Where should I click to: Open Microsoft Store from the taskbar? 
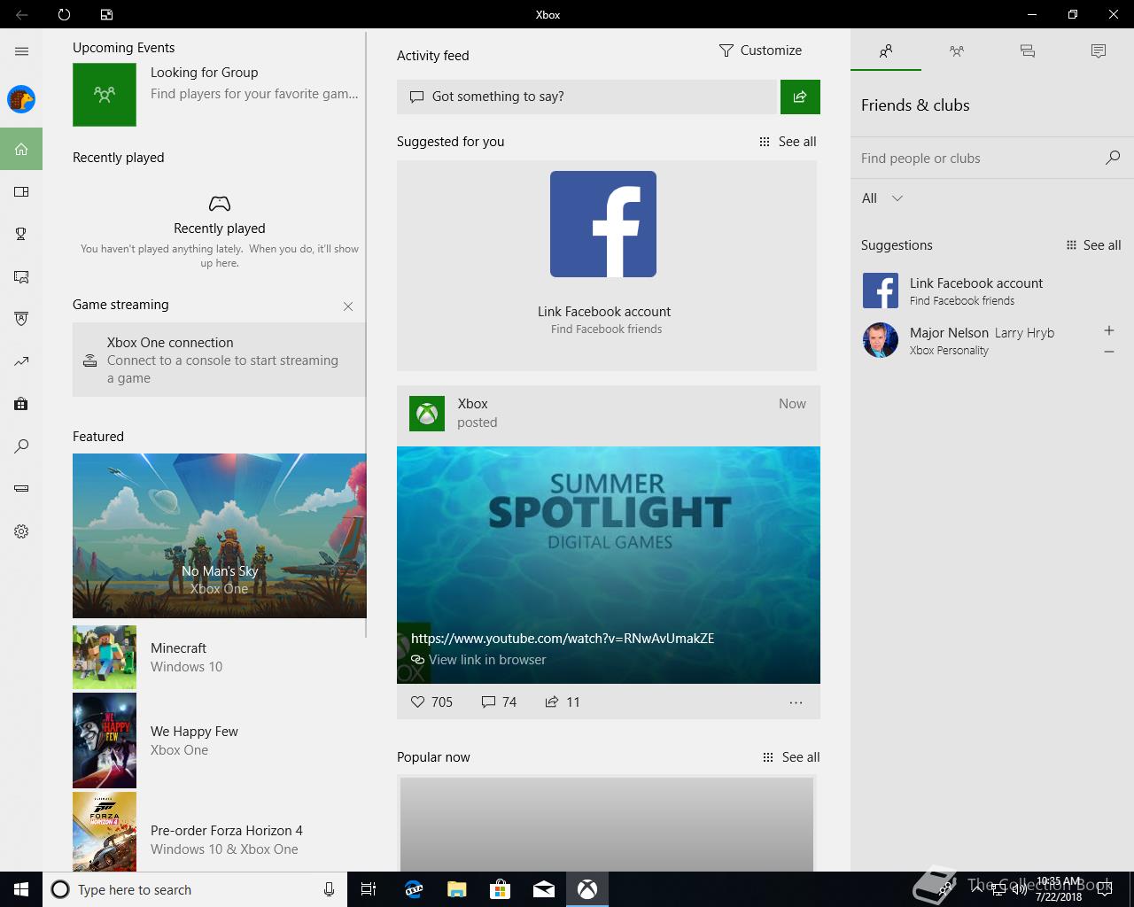[500, 889]
